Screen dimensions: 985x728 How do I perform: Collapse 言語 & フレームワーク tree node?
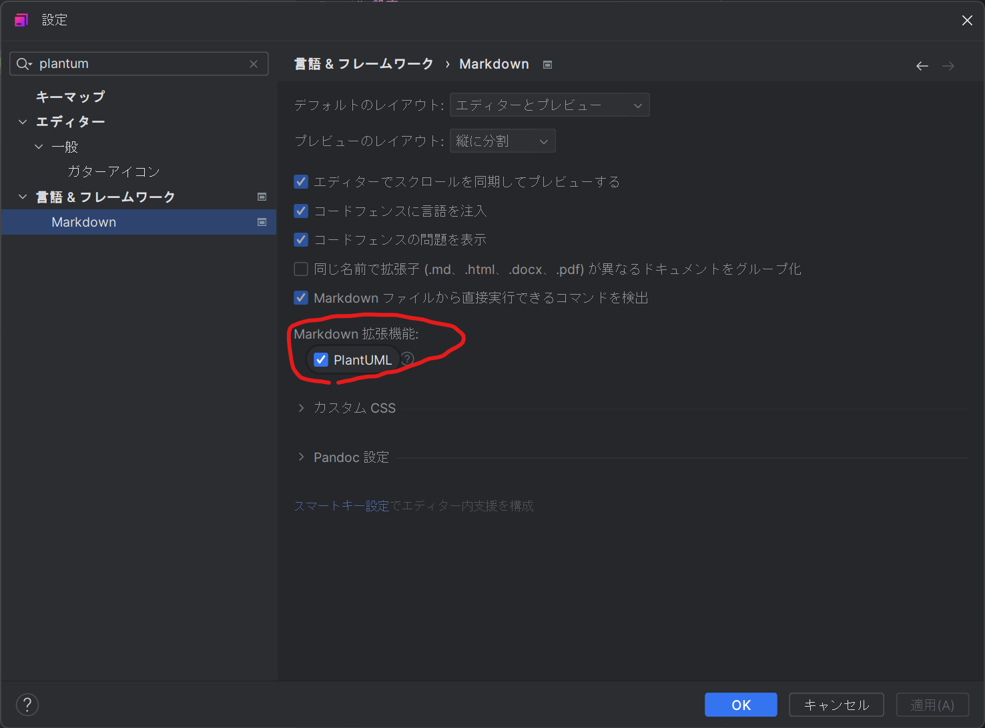point(23,197)
